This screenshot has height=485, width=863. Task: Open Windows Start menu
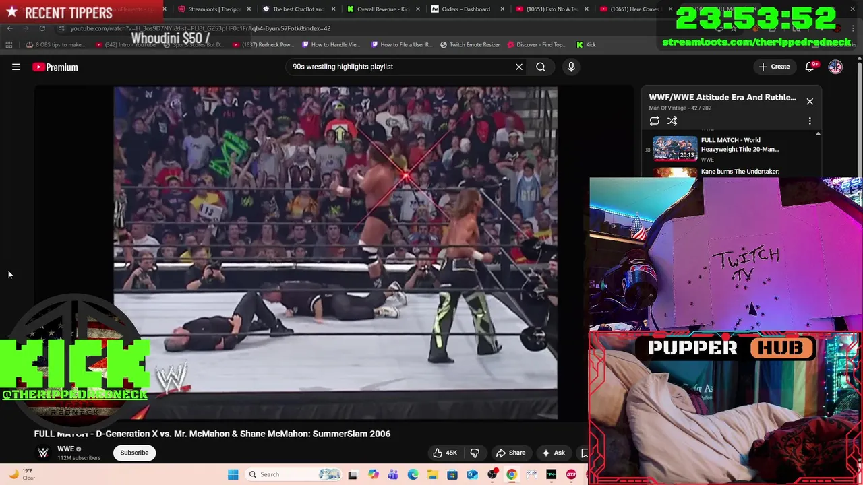[x=233, y=474]
